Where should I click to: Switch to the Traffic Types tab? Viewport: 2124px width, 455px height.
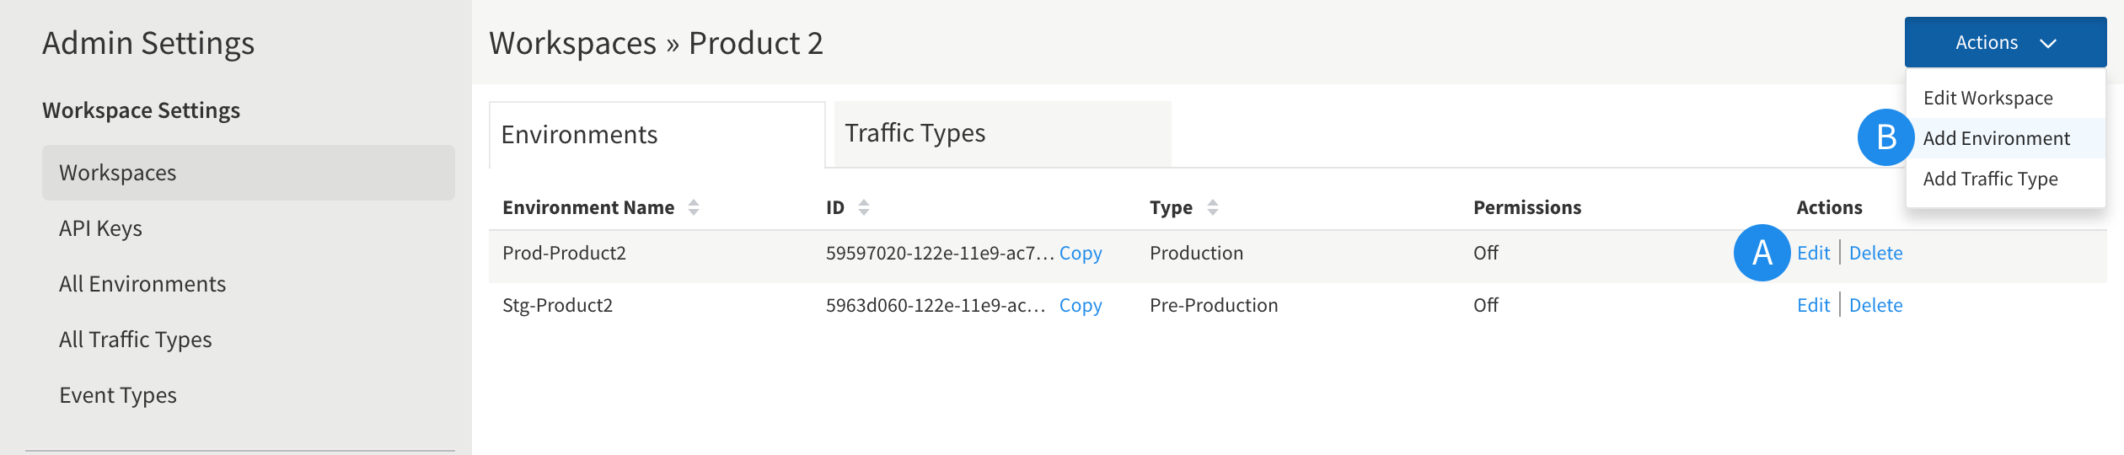tap(1002, 133)
